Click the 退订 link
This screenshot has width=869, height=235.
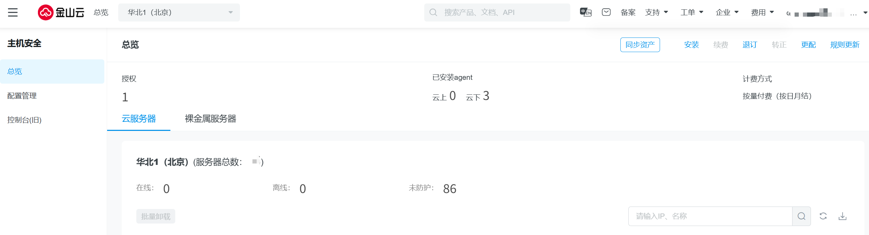point(750,45)
